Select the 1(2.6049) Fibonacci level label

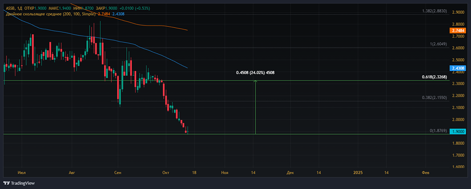(438, 44)
